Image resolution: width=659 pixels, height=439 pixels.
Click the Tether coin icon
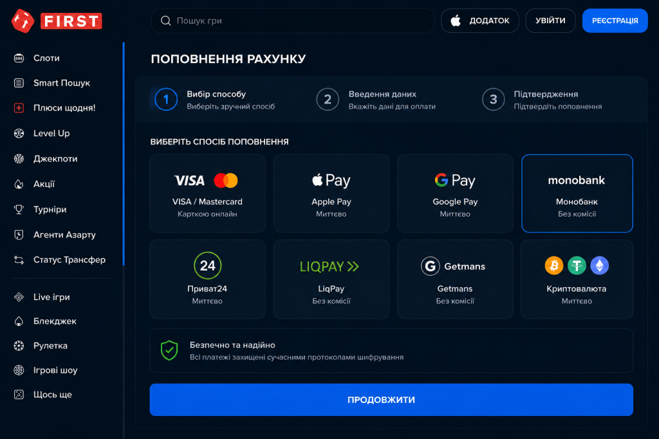(577, 265)
